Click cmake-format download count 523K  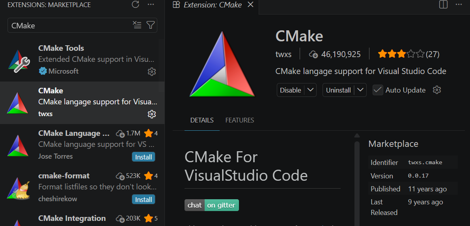coord(128,176)
